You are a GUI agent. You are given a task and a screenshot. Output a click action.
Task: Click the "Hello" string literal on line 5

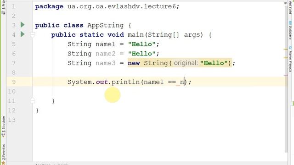coord(142,44)
